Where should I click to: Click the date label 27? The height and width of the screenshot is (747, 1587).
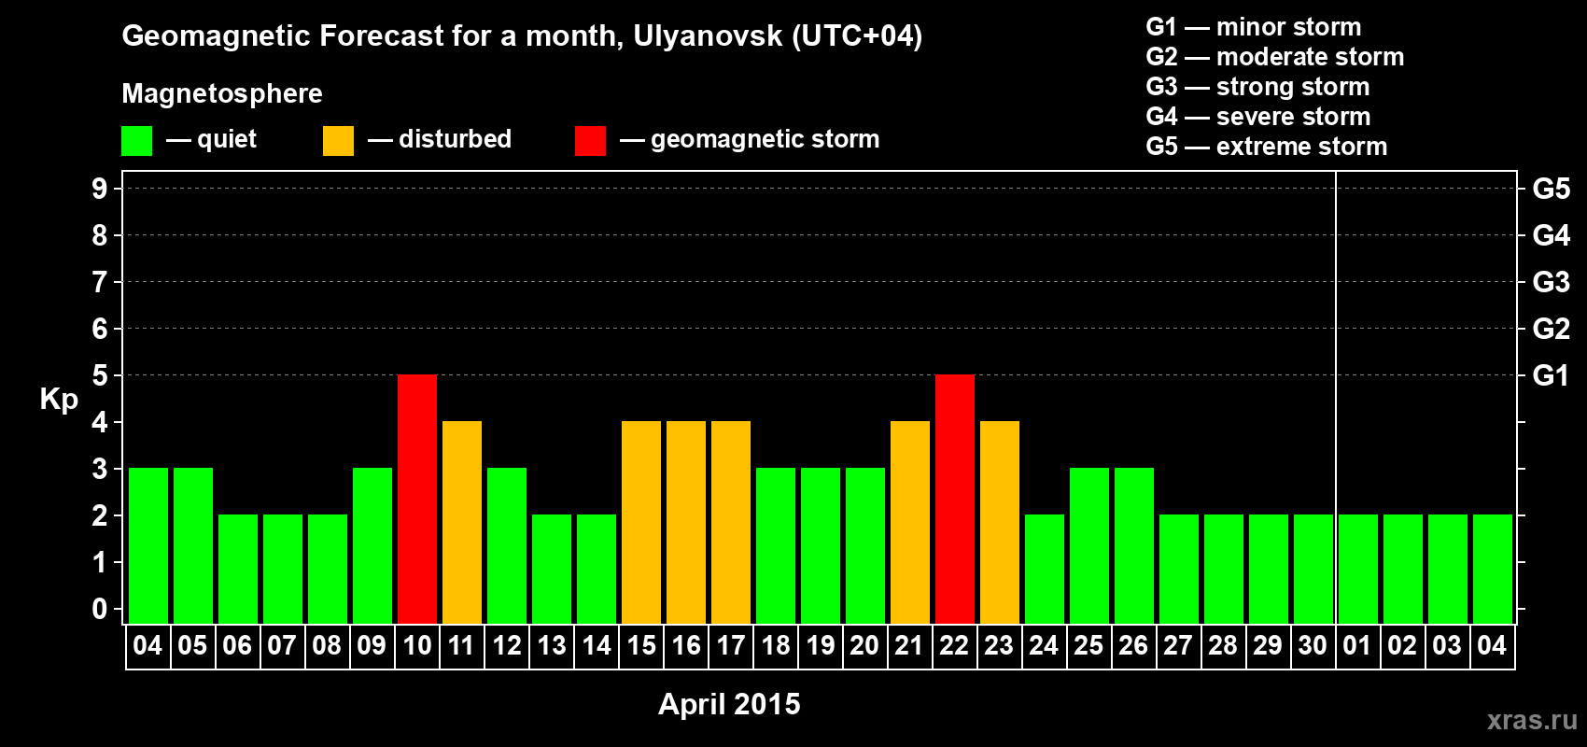[x=1178, y=646]
